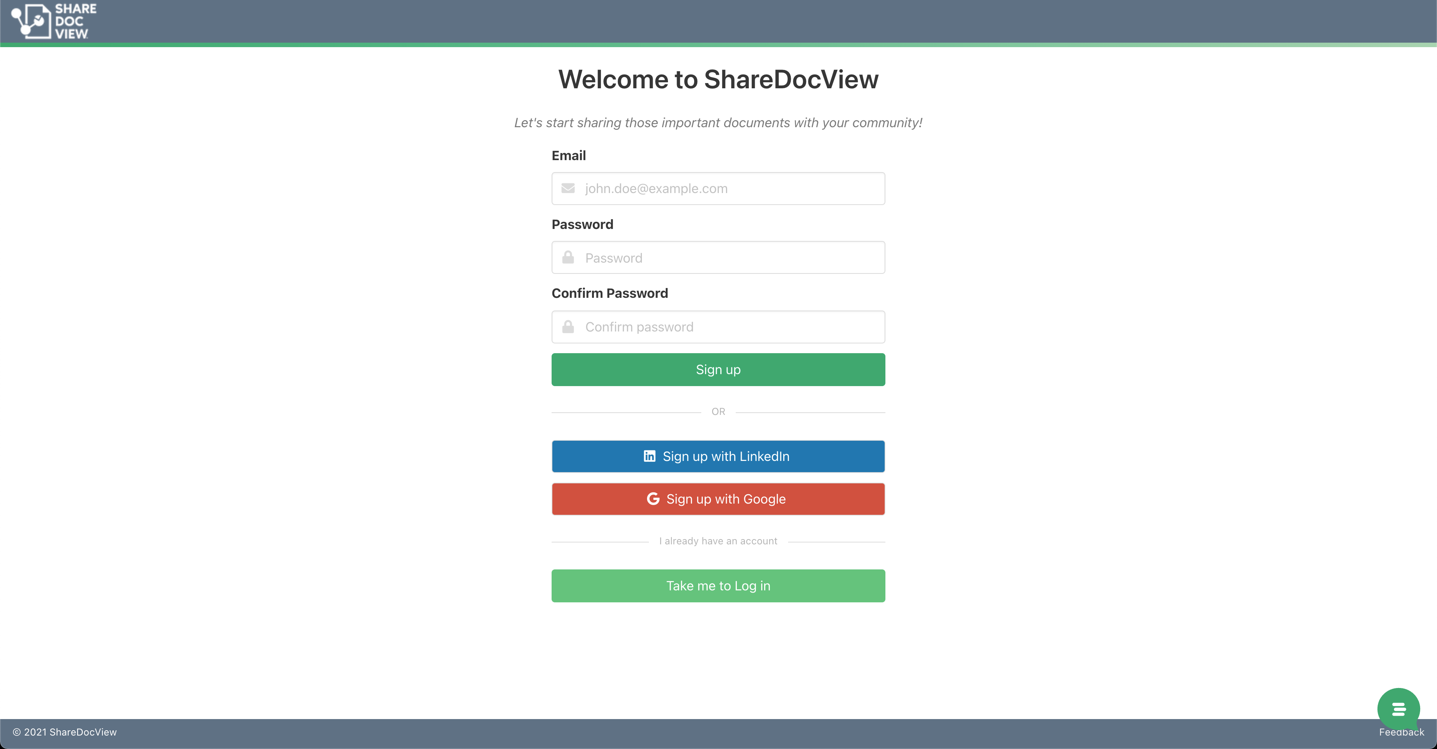Click the Email field label
This screenshot has height=749, width=1437.
568,156
